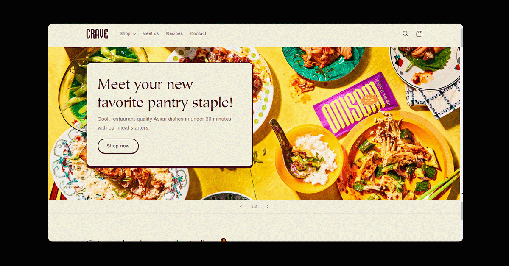Screen dimensions: 509x266
Task: Open the shopping cart icon
Action: pos(419,34)
